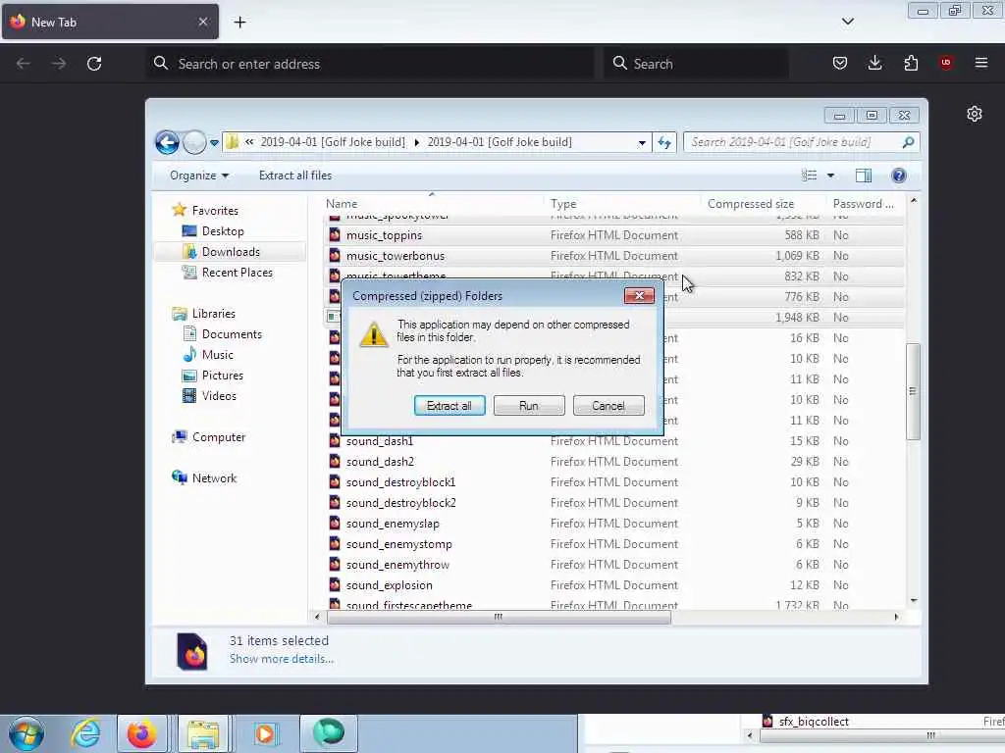
Task: Click Extract all in the dialog
Action: (450, 406)
